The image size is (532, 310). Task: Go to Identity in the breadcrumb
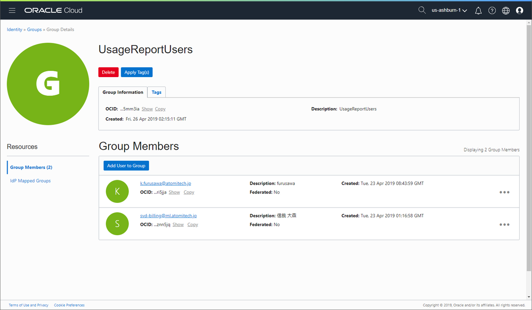pyautogui.click(x=15, y=30)
